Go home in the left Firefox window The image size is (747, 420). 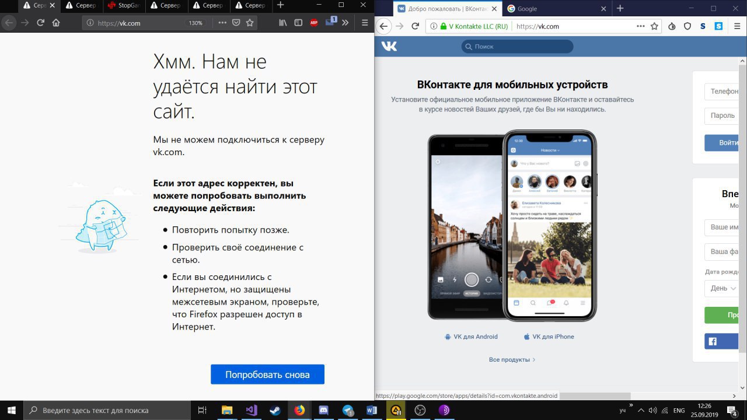pos(56,23)
